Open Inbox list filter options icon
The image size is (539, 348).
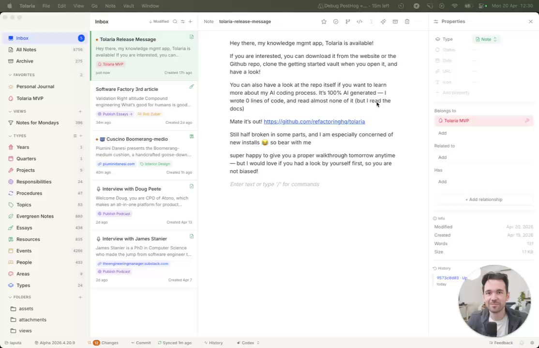(x=183, y=22)
